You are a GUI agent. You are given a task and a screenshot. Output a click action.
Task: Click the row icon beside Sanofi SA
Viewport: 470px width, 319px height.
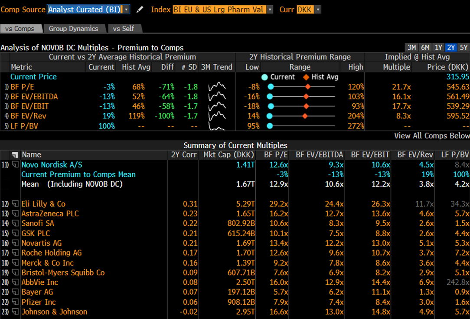click(15, 224)
